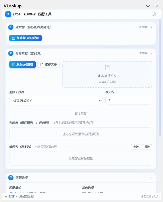This screenshot has width=163, height=202.
Task: Click the step 3 badge of 匹配选项
Action: click(11, 177)
